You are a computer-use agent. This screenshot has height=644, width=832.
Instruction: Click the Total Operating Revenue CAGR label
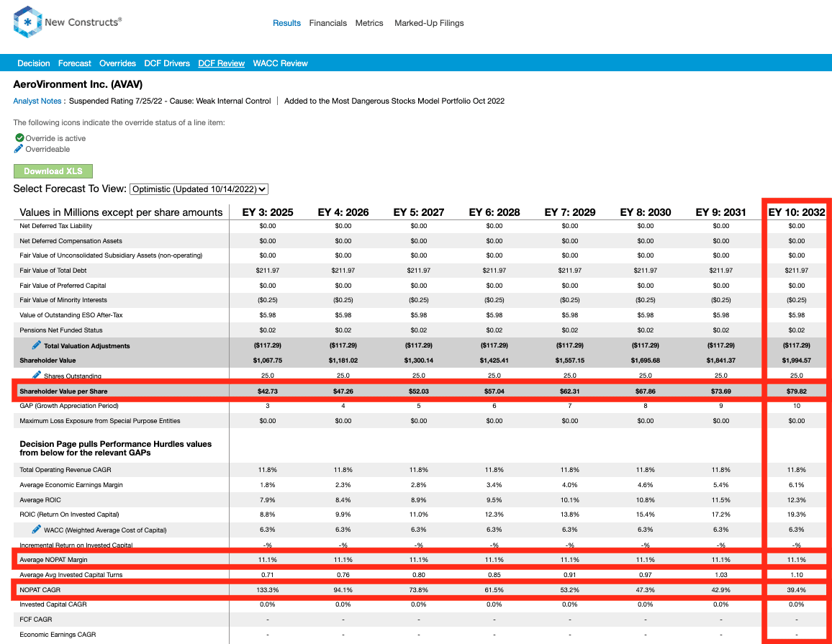[x=65, y=470]
